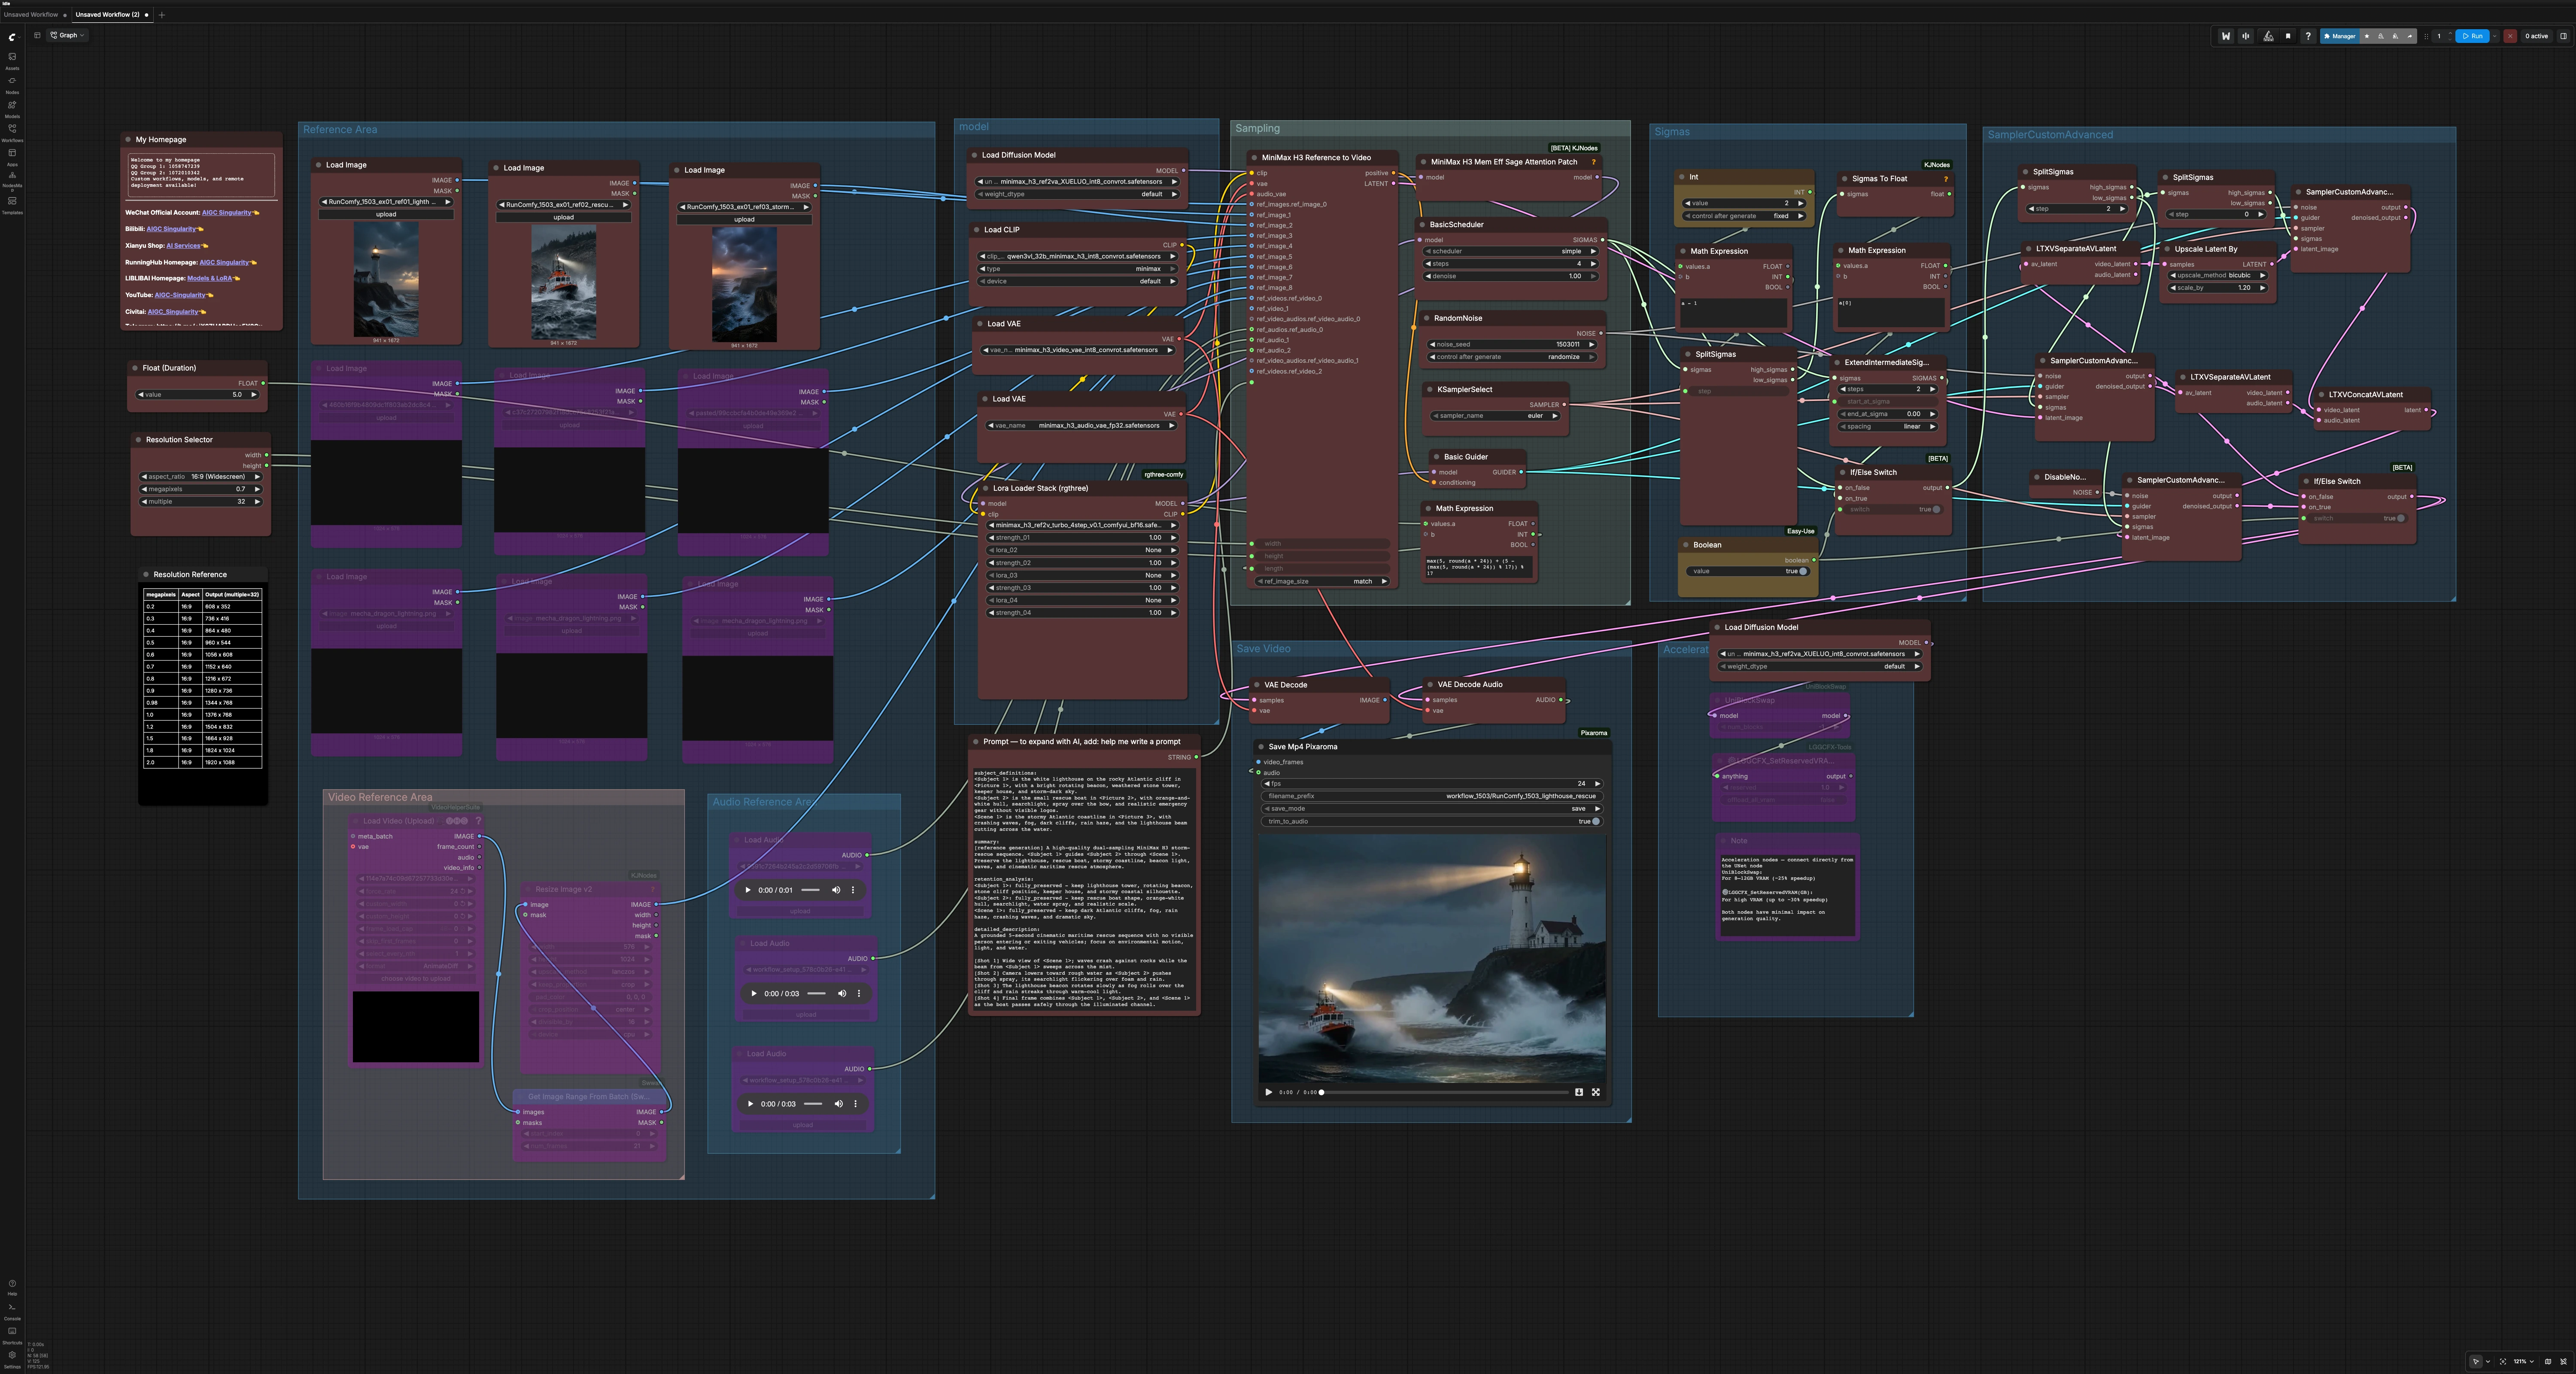Collapse the Save Mp4 Pixaroma node
Image resolution: width=2576 pixels, height=1374 pixels.
click(1261, 747)
